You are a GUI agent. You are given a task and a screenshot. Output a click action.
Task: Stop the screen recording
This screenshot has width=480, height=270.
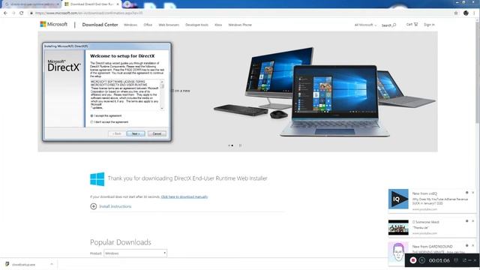tap(413, 260)
